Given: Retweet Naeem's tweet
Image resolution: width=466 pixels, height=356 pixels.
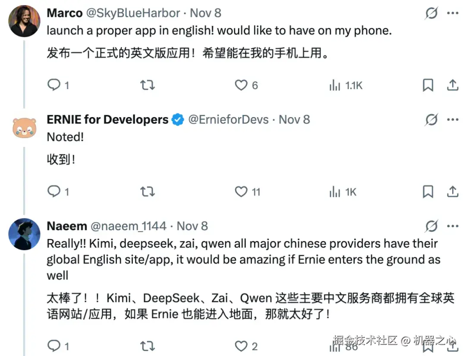Looking at the screenshot, I should pos(148,346).
